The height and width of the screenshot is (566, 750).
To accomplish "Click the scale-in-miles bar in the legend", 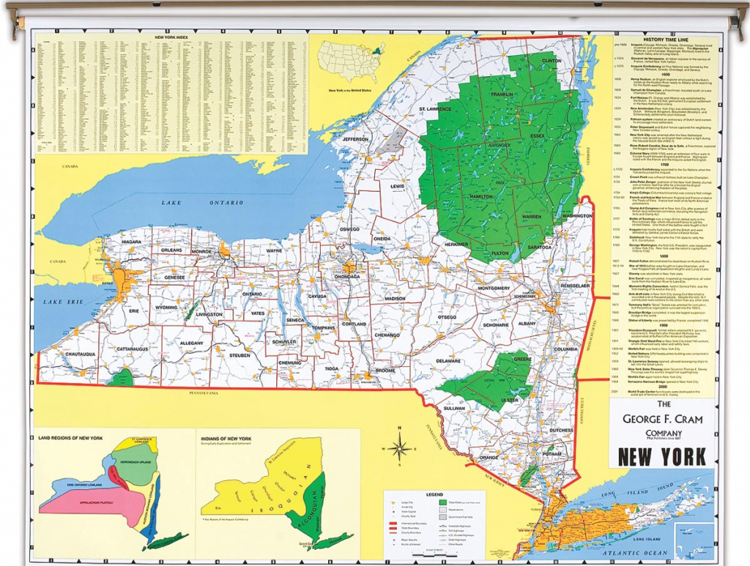I will (x=435, y=554).
